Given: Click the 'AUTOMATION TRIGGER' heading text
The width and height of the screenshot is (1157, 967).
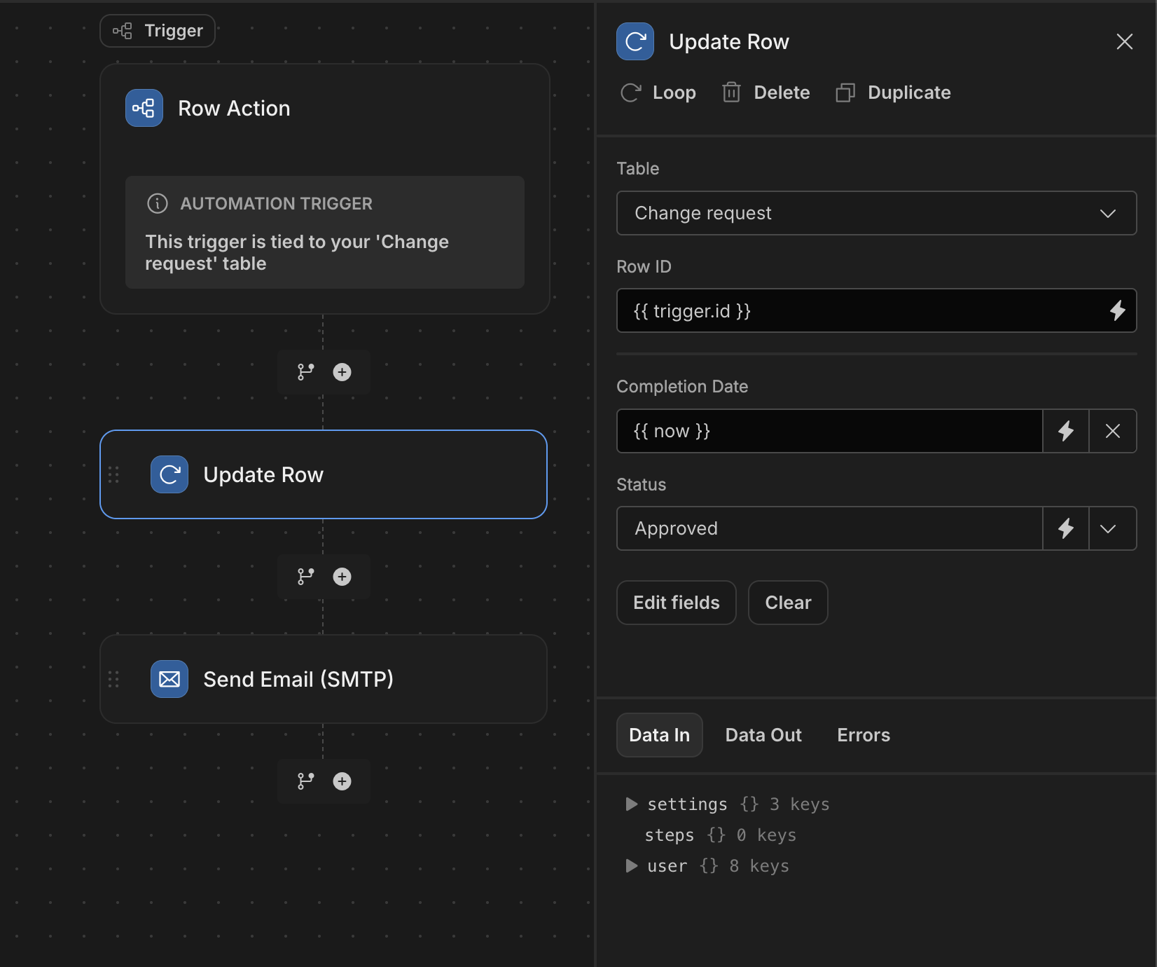Looking at the screenshot, I should (x=276, y=203).
